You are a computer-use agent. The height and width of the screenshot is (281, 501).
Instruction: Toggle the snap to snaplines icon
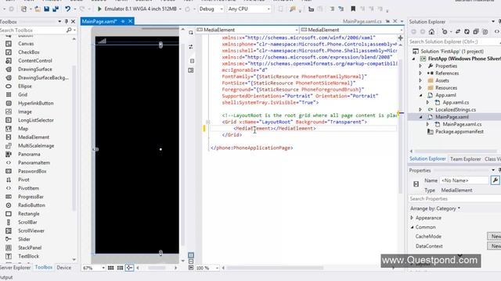coord(129,268)
